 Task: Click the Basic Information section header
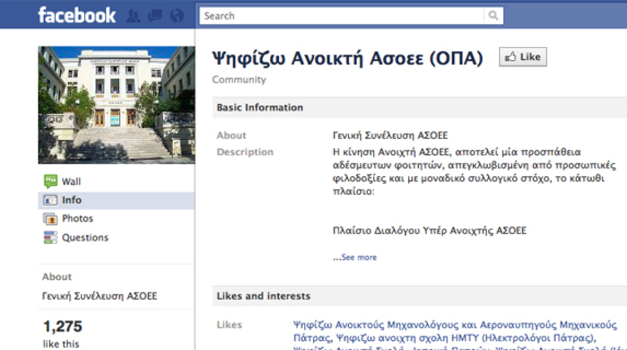point(260,107)
